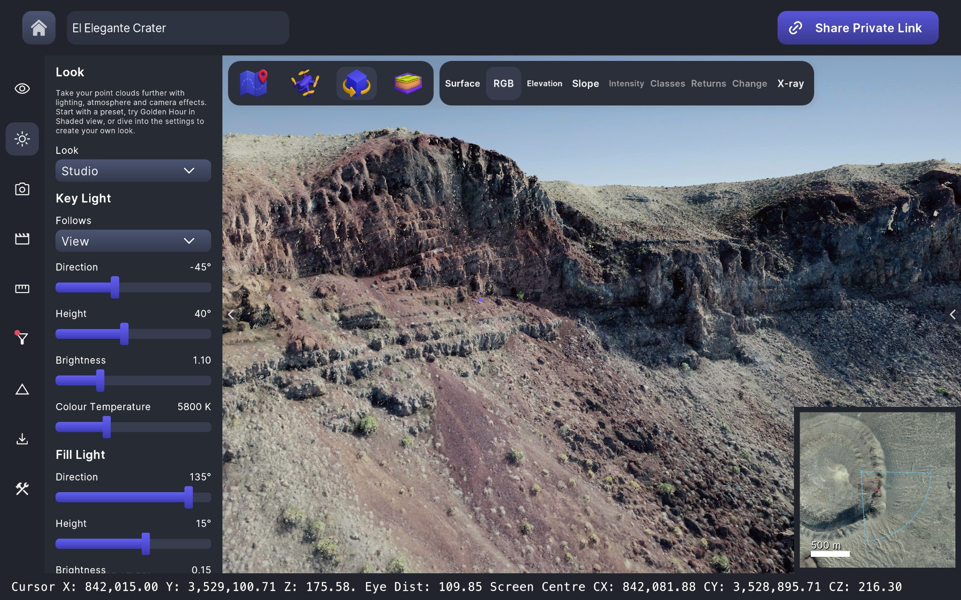Select the Classes colouring tab

coord(667,83)
